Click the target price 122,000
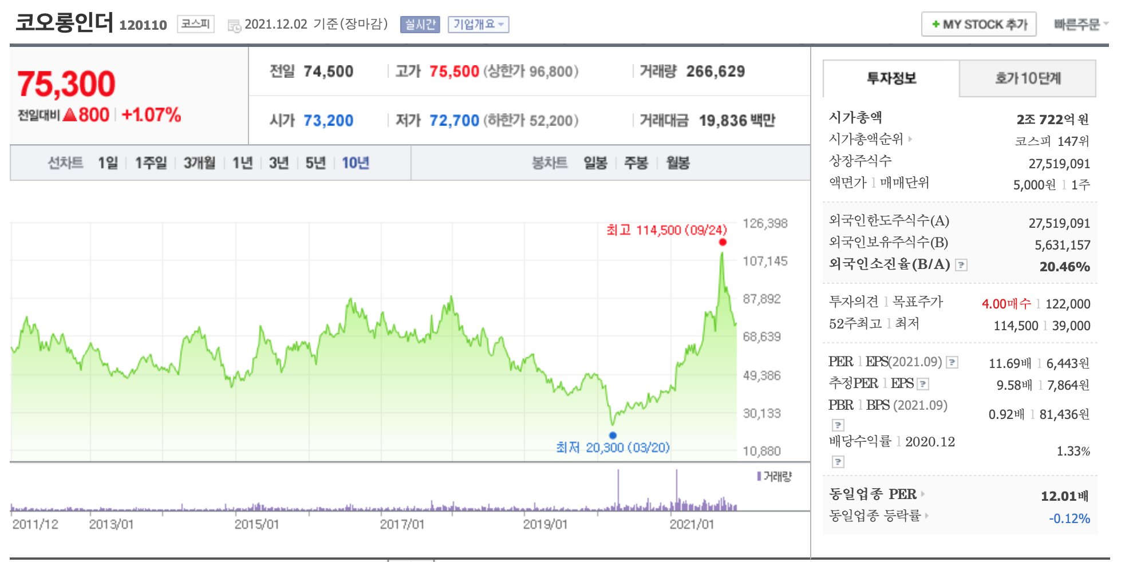 click(1068, 304)
